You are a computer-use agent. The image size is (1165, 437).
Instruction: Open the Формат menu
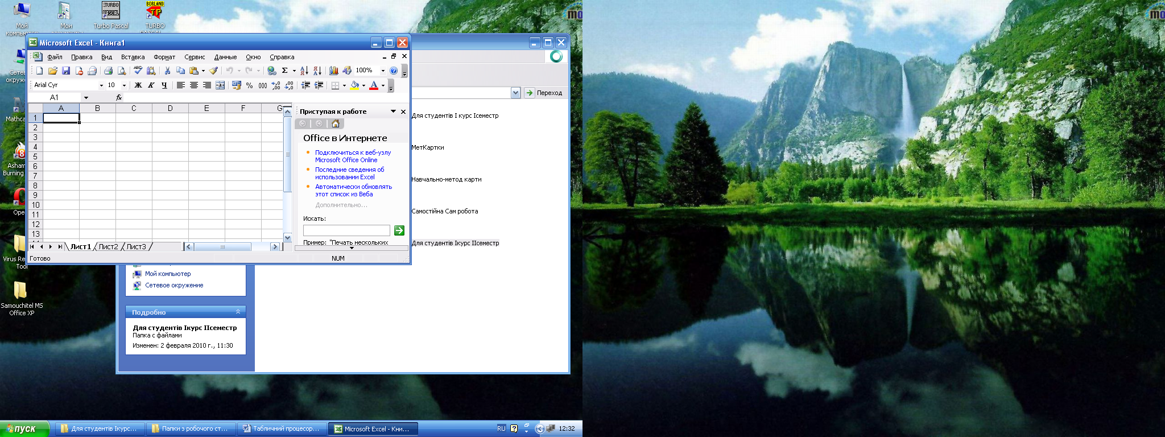(x=164, y=57)
